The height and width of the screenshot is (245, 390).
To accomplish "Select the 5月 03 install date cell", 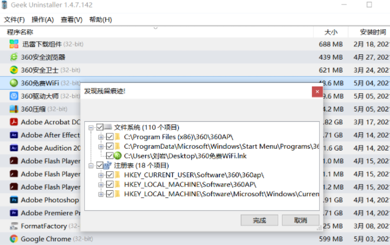I will [372, 239].
